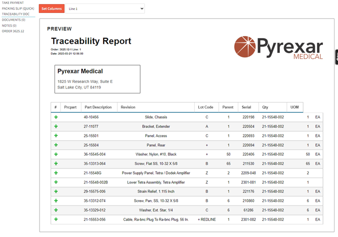Image resolution: width=338 pixels, height=237 pixels.
Task: Expand the row for part 35-13329-012
Action: tap(56, 210)
